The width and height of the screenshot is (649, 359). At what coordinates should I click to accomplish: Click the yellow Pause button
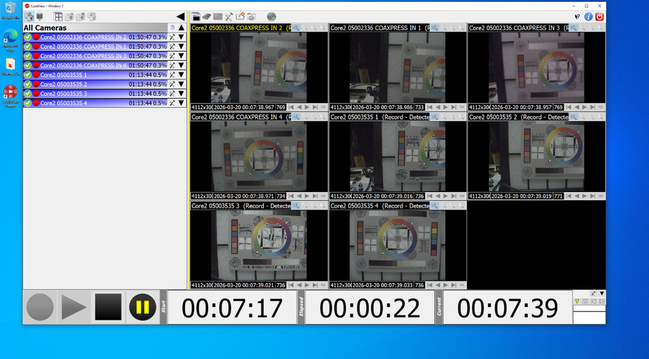142,307
